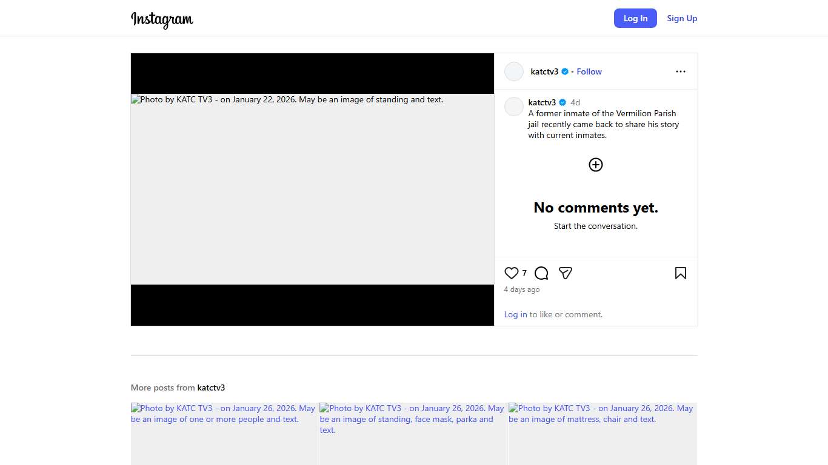Screen dimensions: 828x465
Task: Open the three-dot More options menu
Action: 680,71
